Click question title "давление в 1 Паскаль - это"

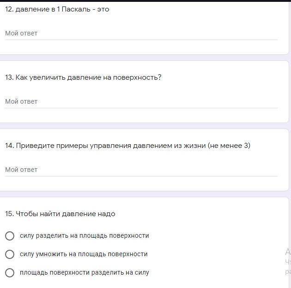click(57, 9)
